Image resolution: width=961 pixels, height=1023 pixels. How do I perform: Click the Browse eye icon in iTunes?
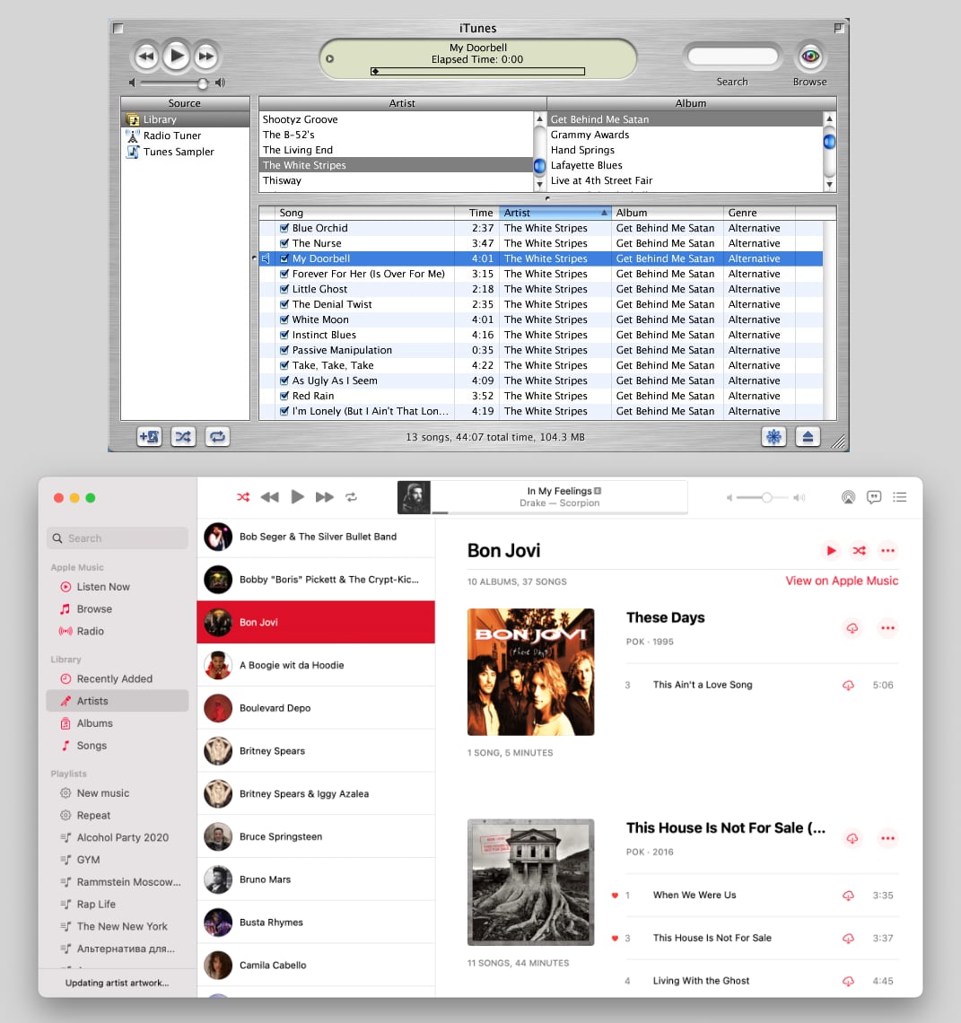pos(809,57)
